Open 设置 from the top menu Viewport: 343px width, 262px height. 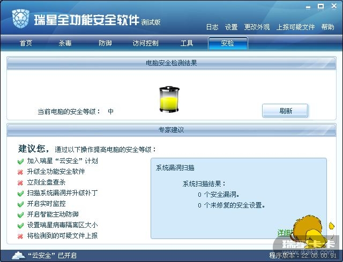click(231, 27)
